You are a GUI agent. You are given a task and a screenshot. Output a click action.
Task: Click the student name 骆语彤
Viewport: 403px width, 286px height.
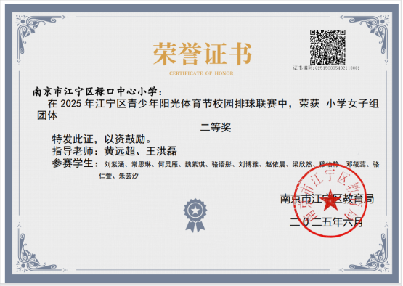pos(221,164)
